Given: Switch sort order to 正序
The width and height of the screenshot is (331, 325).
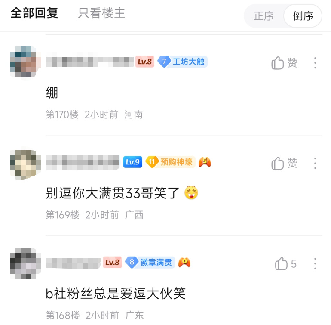Looking at the screenshot, I should pyautogui.click(x=264, y=16).
